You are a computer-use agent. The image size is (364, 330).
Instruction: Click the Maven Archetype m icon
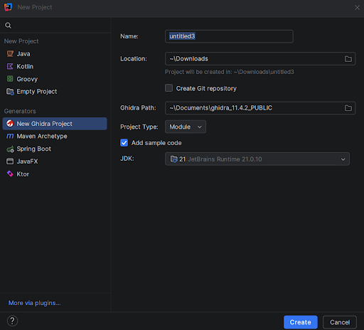[10, 136]
